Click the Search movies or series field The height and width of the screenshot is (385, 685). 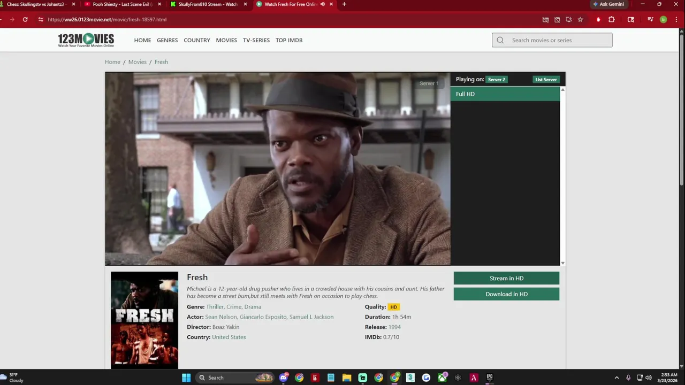tap(552, 40)
